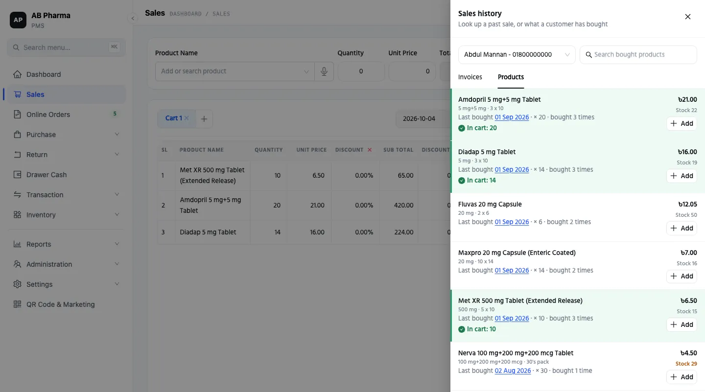The height and width of the screenshot is (392, 705).
Task: Remove discount column via red x
Action: [370, 150]
